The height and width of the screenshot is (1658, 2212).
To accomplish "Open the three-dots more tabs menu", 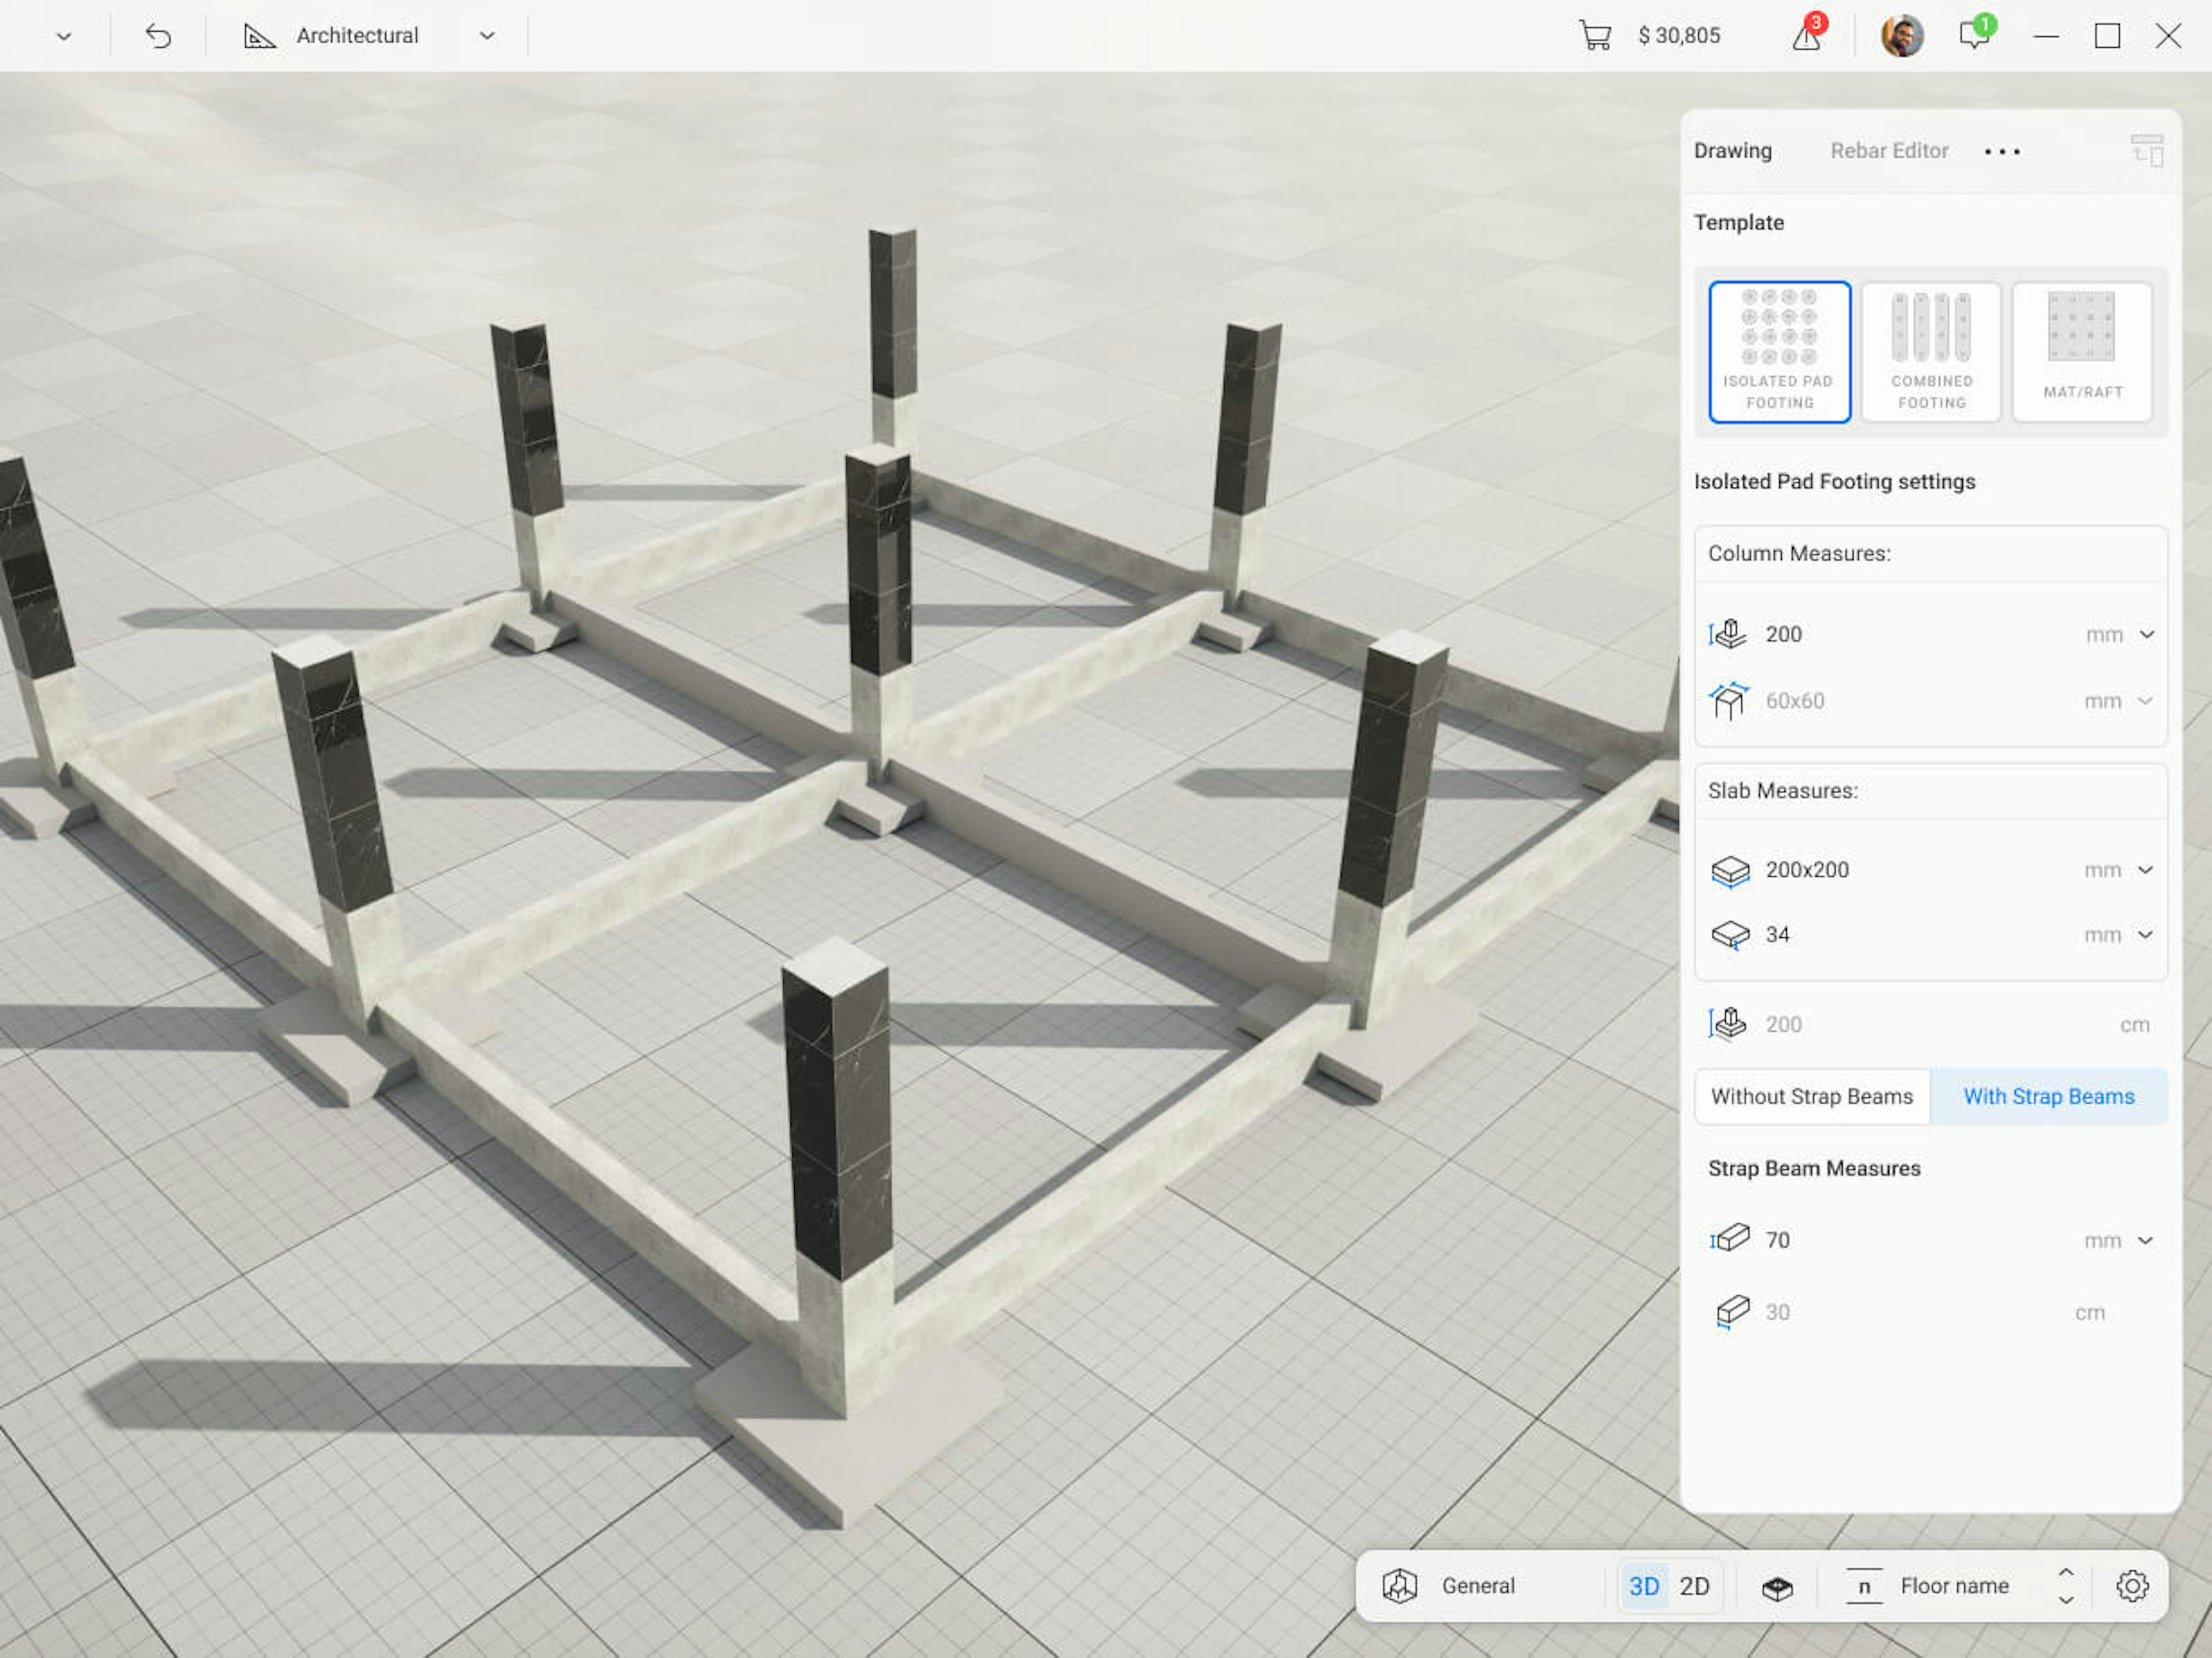I will click(2002, 151).
